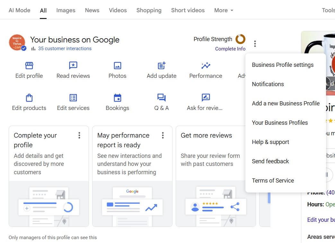
Task: Click the Hours label in business panel
Action: tap(315, 204)
